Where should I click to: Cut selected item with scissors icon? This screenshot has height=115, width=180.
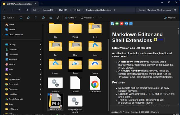click(21, 18)
